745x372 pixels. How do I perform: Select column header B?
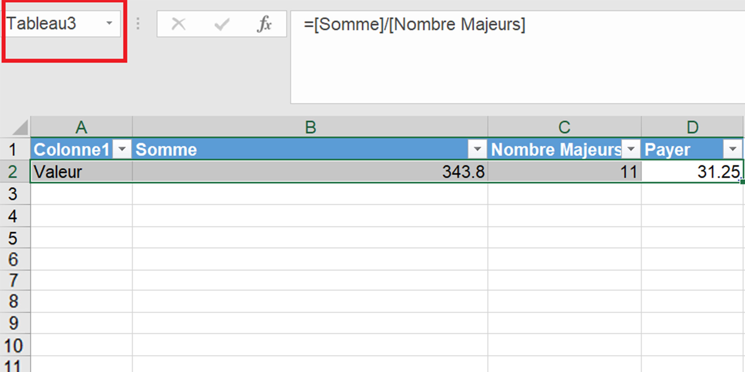310,127
